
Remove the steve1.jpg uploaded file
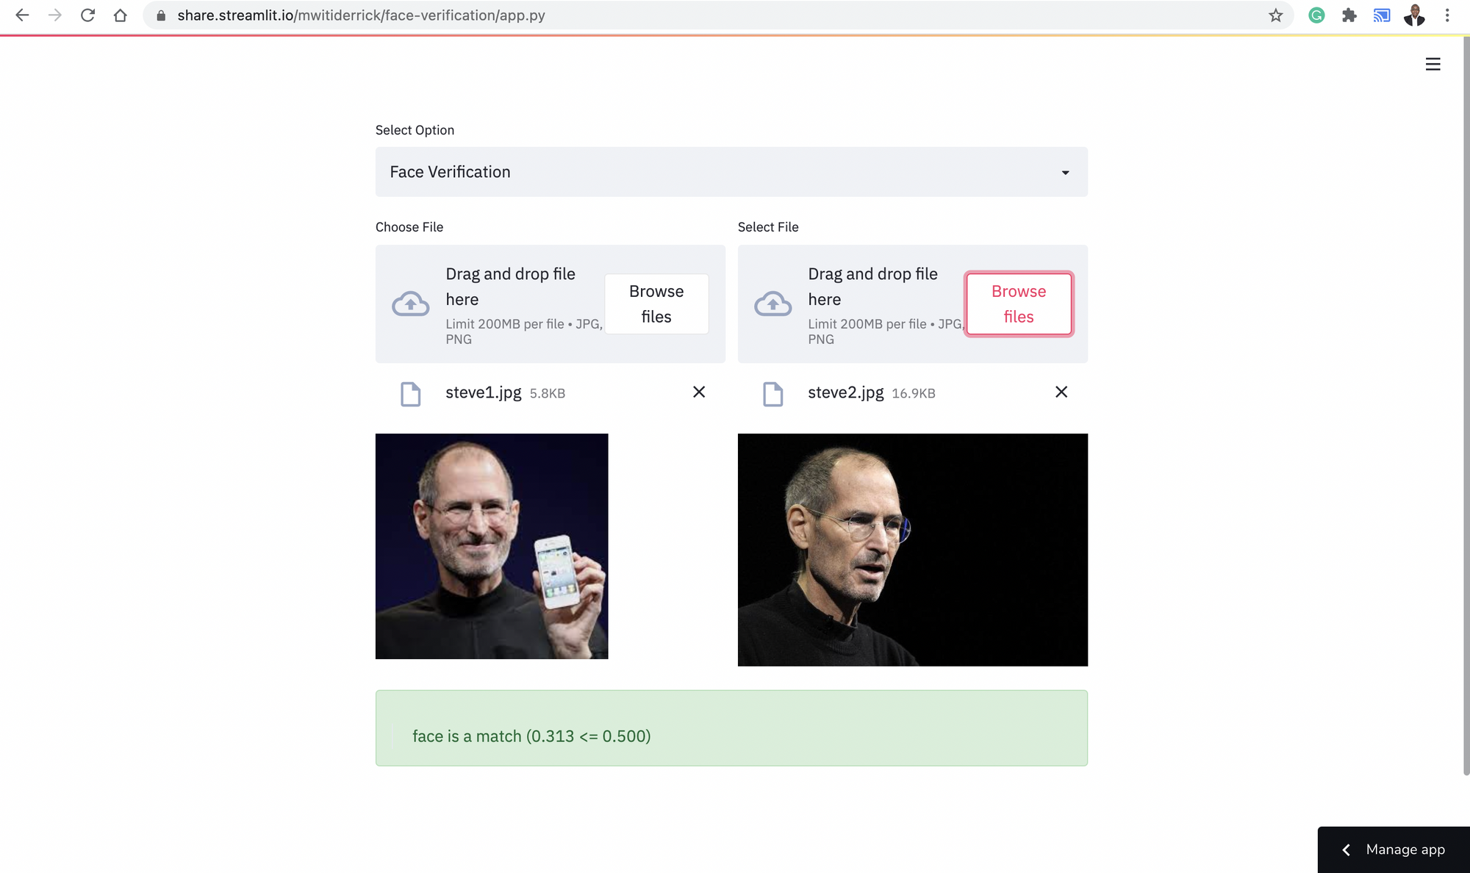point(699,392)
